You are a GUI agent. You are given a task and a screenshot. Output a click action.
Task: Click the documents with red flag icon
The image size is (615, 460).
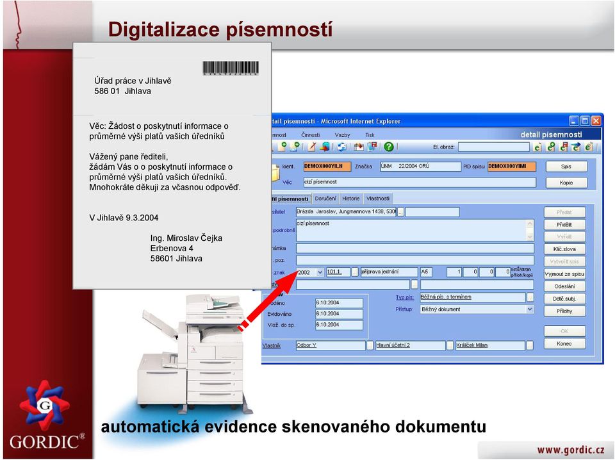(372, 147)
